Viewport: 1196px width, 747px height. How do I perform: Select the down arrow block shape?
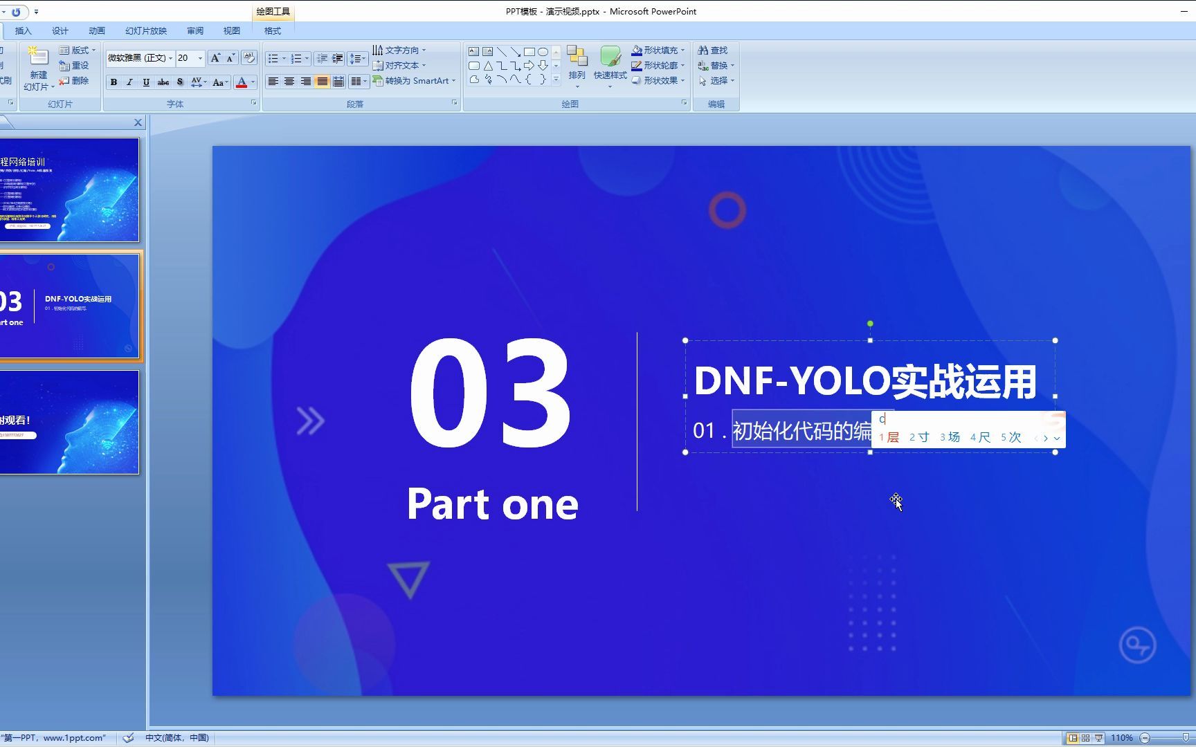(543, 66)
